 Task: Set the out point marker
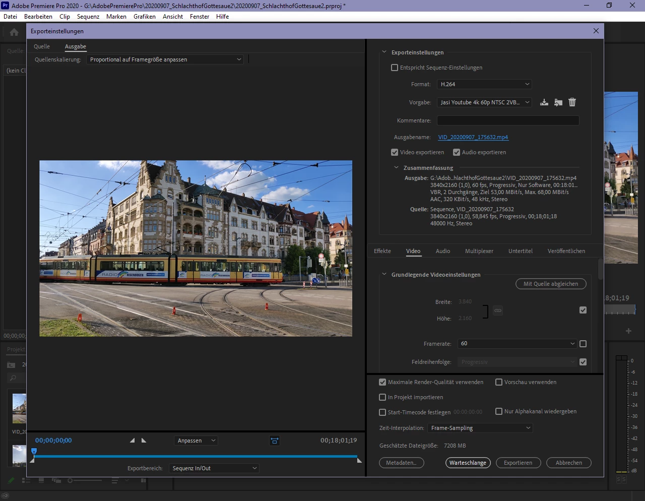[x=144, y=441]
